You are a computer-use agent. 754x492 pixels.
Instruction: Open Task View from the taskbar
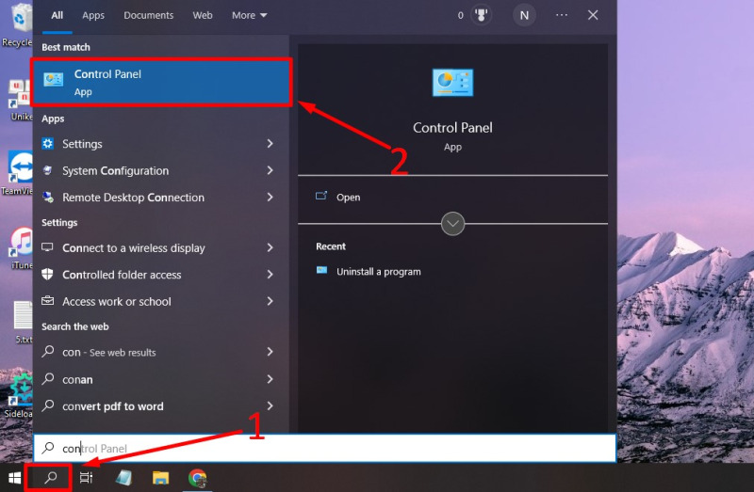[x=86, y=478]
